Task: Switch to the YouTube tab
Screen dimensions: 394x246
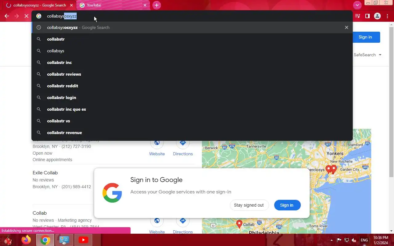Action: 112,5
